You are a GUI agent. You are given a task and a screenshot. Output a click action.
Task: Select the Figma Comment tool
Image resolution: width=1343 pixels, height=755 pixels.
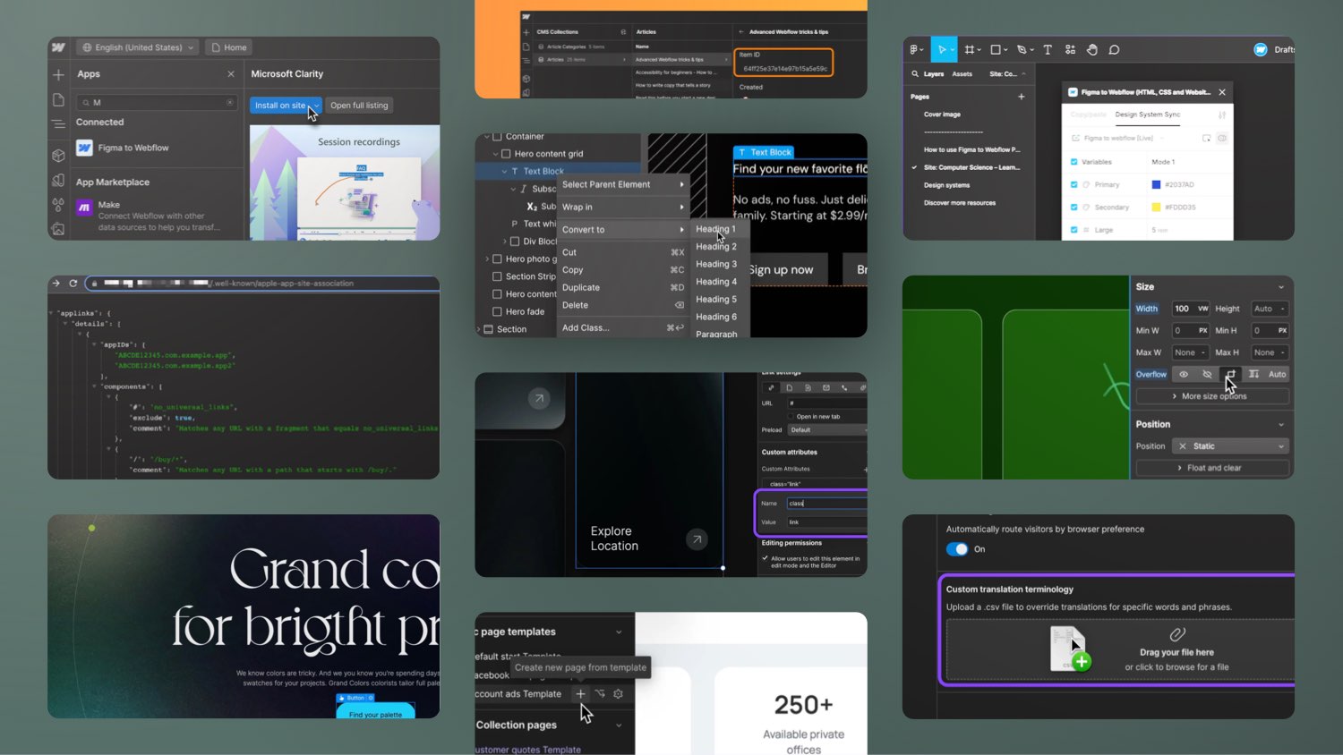[x=1115, y=50]
